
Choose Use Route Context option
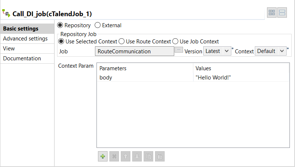[122, 42]
